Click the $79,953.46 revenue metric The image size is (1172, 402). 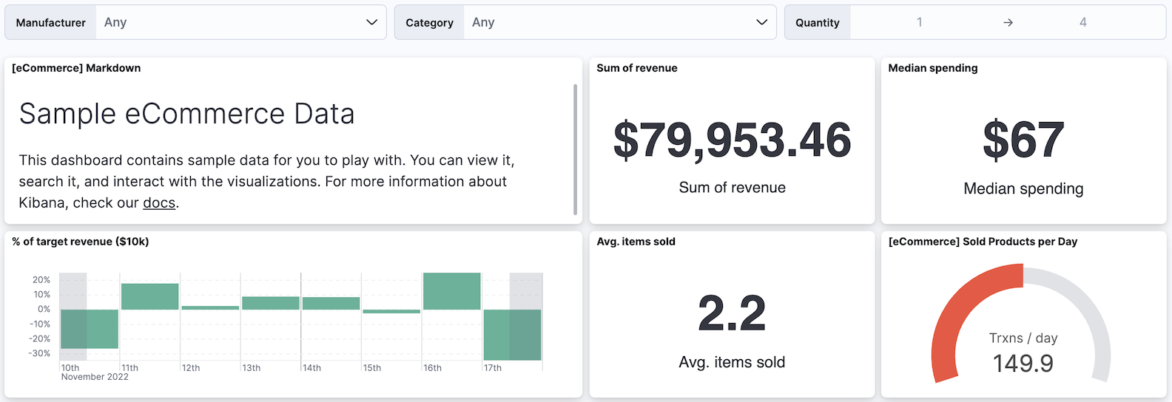pos(732,140)
